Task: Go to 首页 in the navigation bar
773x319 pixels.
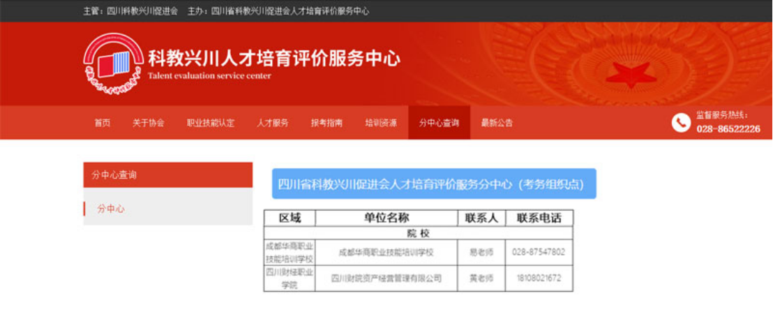Action: point(103,123)
